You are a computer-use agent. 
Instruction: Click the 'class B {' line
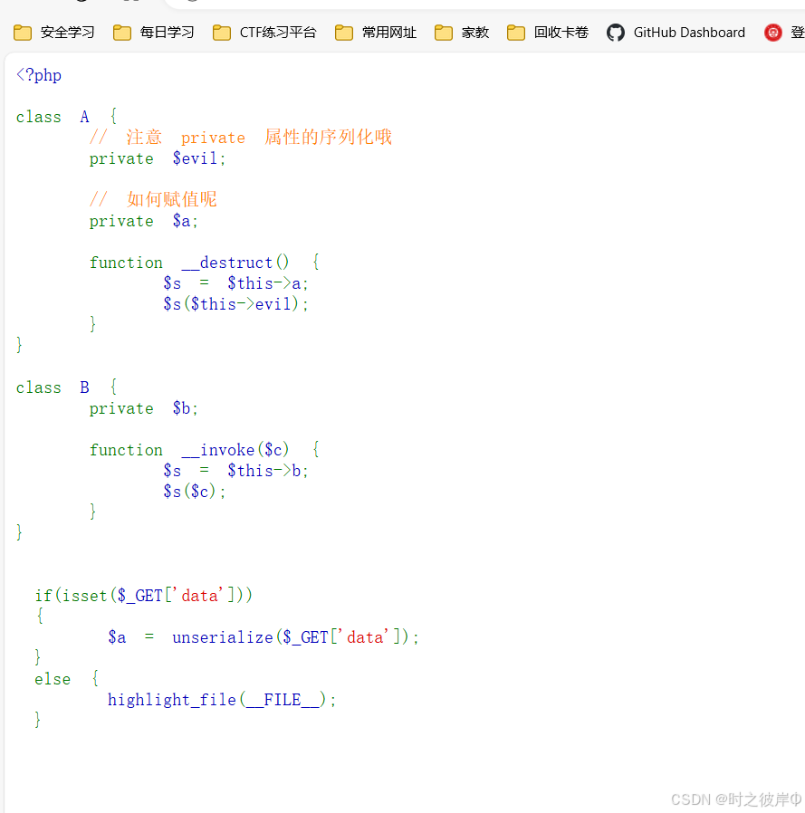point(66,387)
